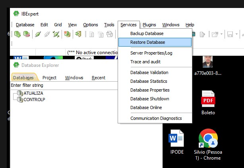Click the Connect to Database plug icon

[38, 34]
